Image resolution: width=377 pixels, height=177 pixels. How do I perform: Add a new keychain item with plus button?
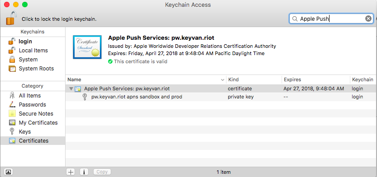[x=71, y=172]
